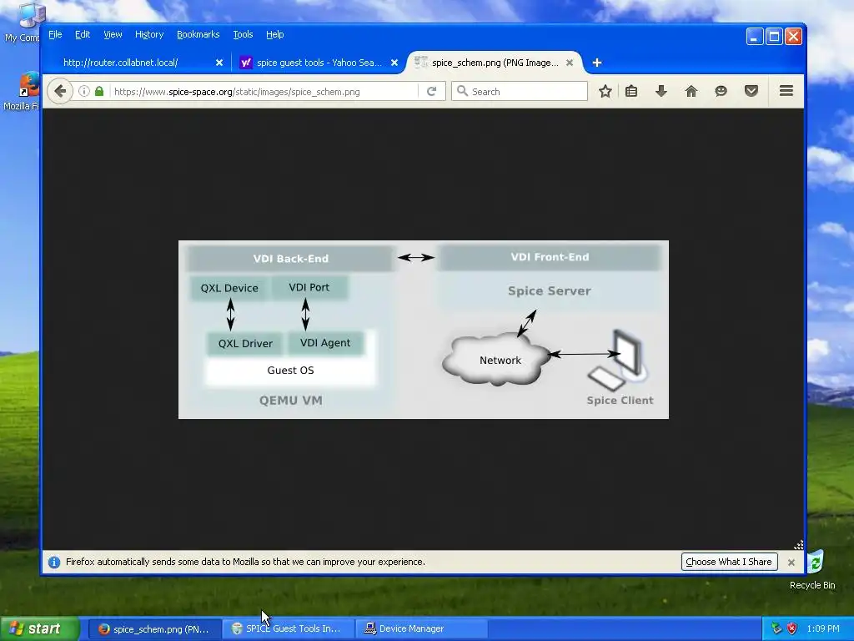Select the spice_schem.png image tab

pos(495,63)
